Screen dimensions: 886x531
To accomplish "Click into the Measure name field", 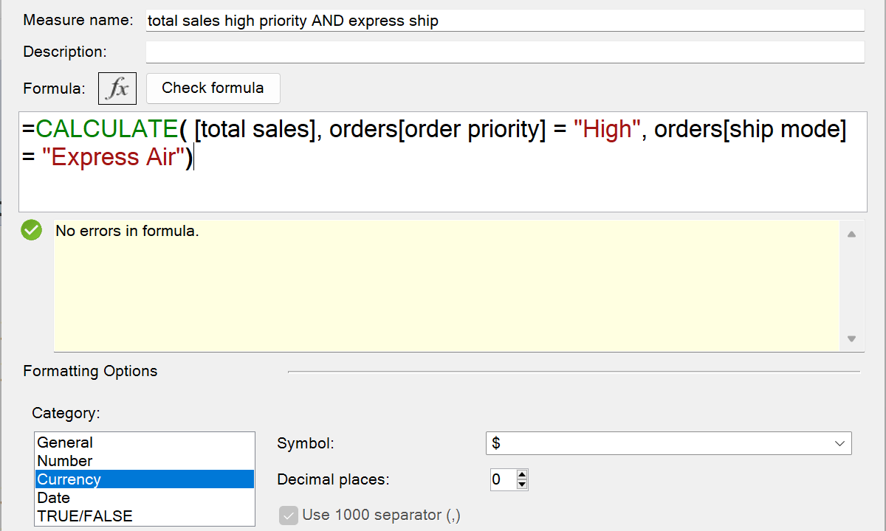I will [x=504, y=21].
